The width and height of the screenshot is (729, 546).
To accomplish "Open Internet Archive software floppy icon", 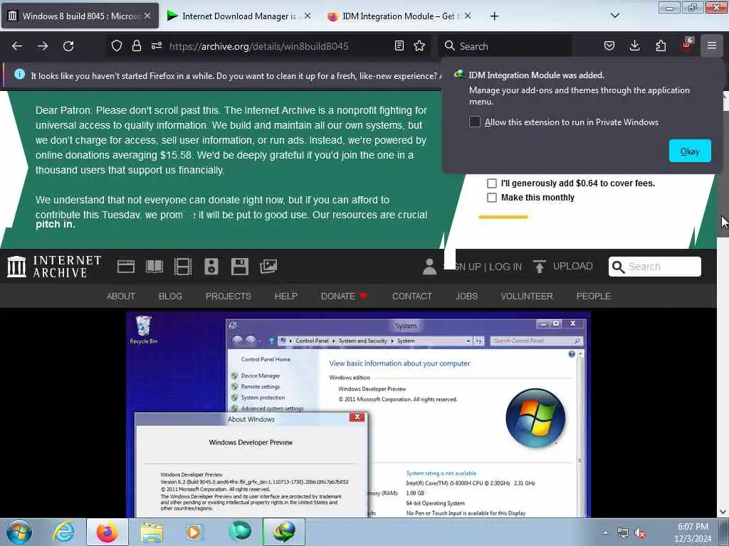I will tap(240, 267).
